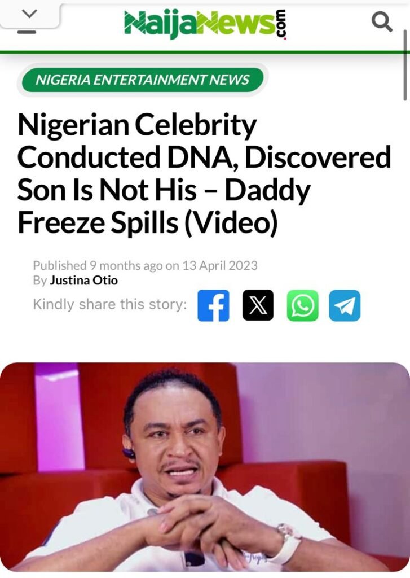
Task: Click the article headline about Daddy Freeze
Action: coord(203,174)
